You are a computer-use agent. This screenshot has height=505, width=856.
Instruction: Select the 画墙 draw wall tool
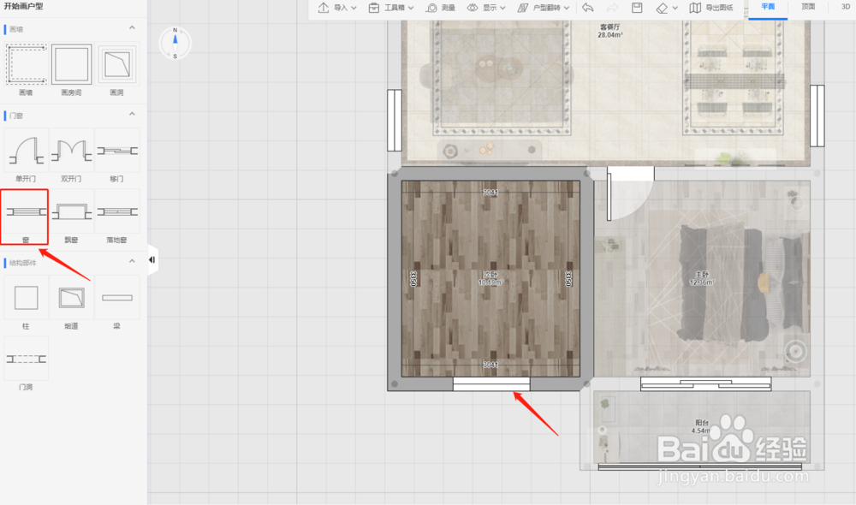[27, 64]
